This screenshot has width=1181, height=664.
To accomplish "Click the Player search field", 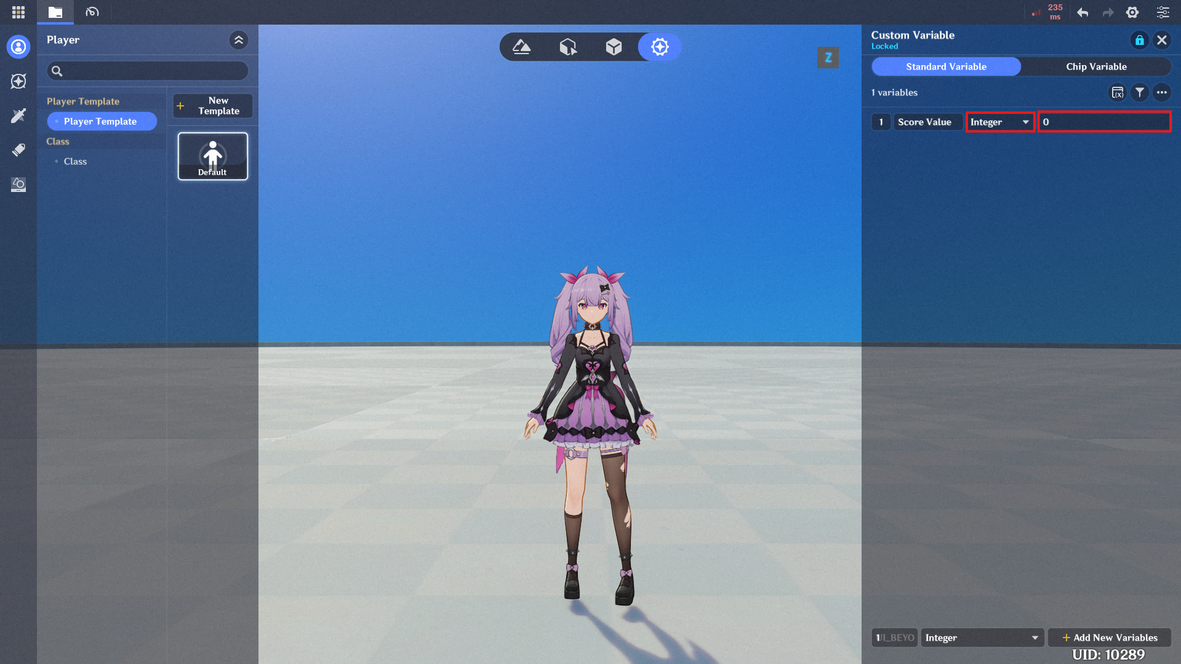I will pos(148,71).
